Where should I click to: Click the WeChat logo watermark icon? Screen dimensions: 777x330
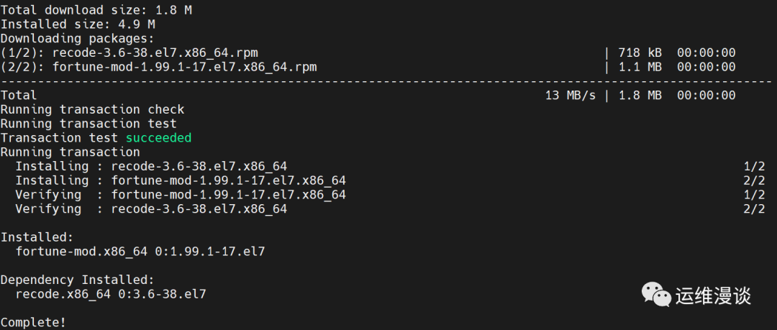pos(656,294)
